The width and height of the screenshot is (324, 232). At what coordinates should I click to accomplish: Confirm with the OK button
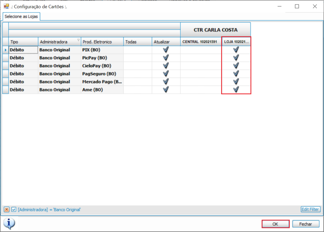(x=275, y=224)
